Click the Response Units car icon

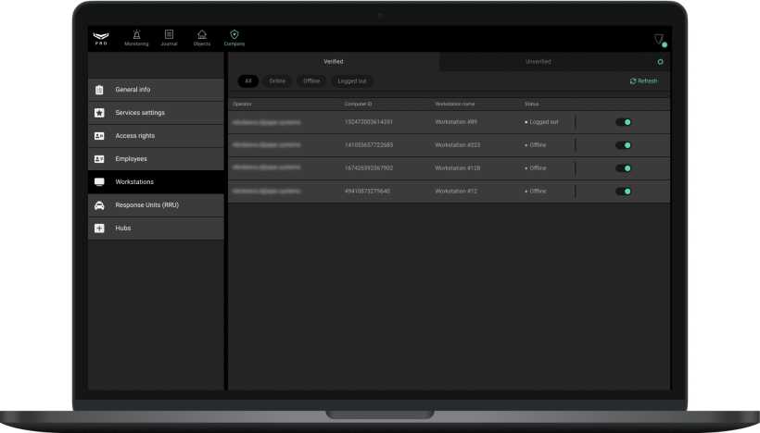point(99,205)
